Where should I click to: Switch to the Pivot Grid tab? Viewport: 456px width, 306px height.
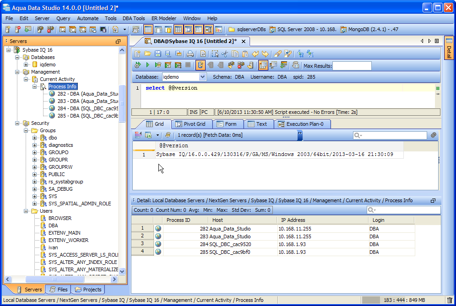tap(191, 124)
